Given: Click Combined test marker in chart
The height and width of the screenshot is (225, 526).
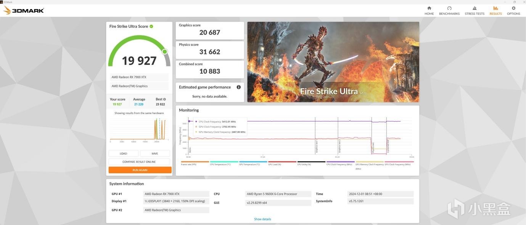Looking at the screenshot, I should pos(388,146).
